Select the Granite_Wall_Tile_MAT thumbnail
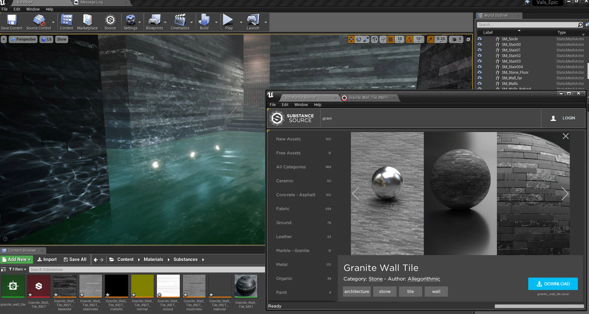589x314 pixels. tap(246, 286)
